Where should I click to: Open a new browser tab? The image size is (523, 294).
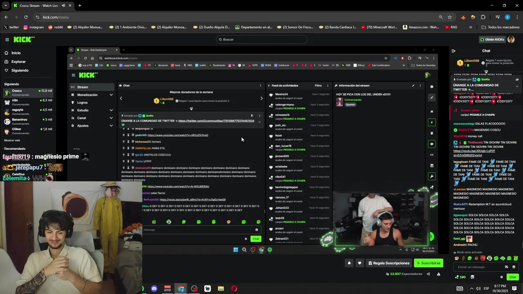[x=80, y=6]
